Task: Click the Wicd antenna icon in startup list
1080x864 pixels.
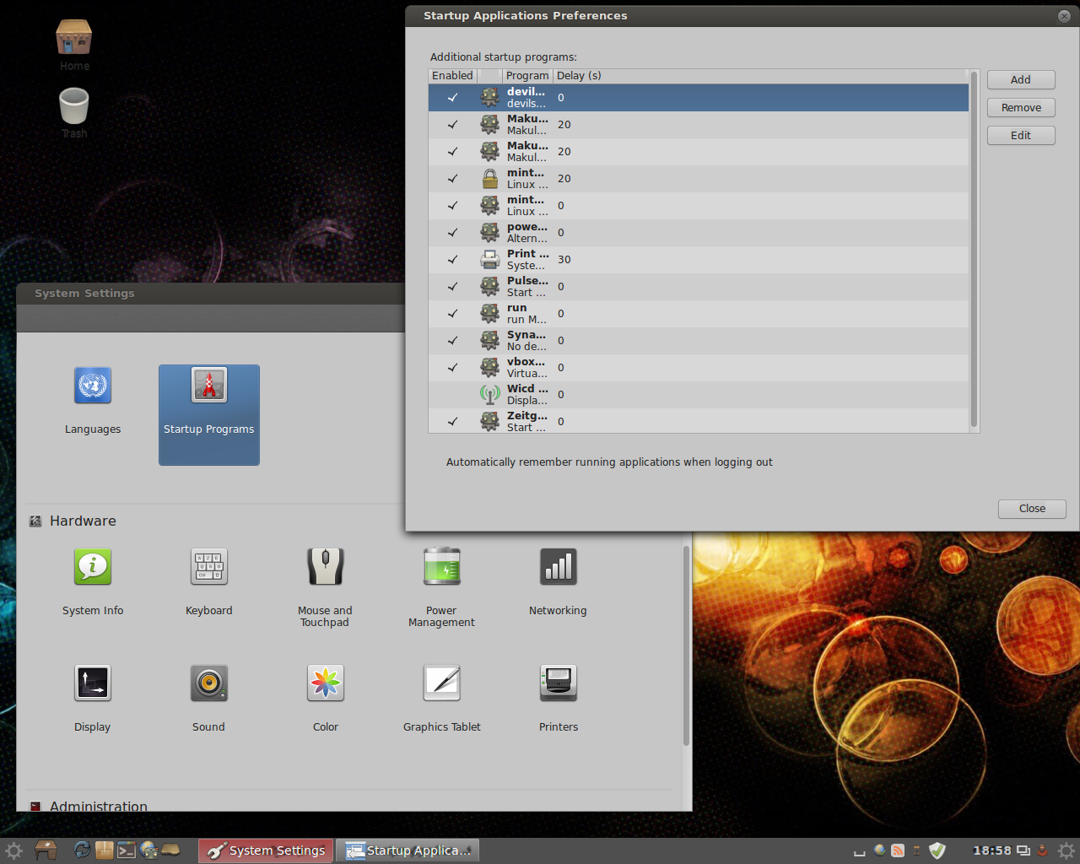Action: point(490,394)
